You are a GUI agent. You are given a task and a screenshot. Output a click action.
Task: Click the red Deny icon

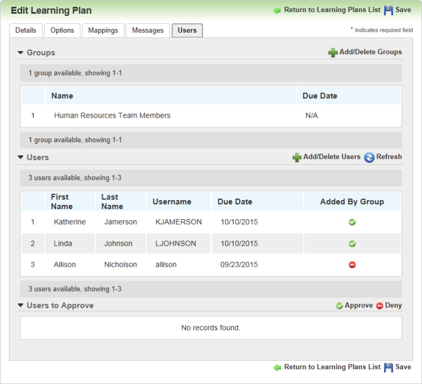tap(379, 306)
